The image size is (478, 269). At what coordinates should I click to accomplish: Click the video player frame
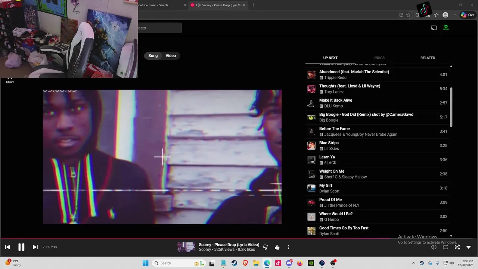(x=162, y=157)
